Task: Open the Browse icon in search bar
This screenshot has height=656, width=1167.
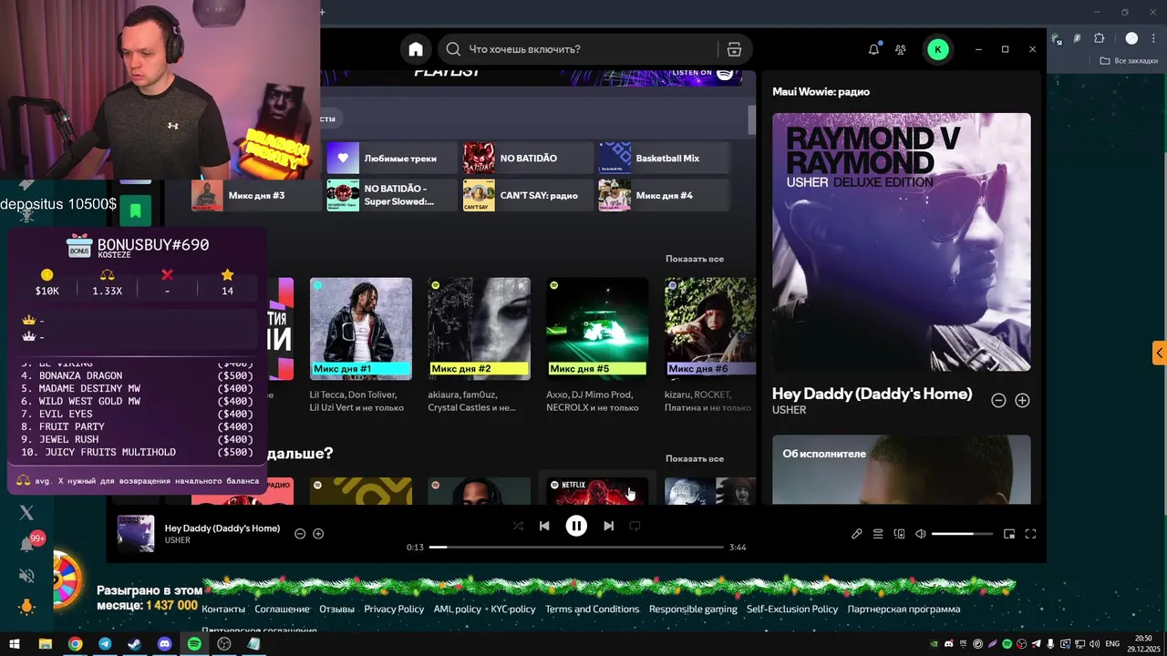Action: point(734,49)
